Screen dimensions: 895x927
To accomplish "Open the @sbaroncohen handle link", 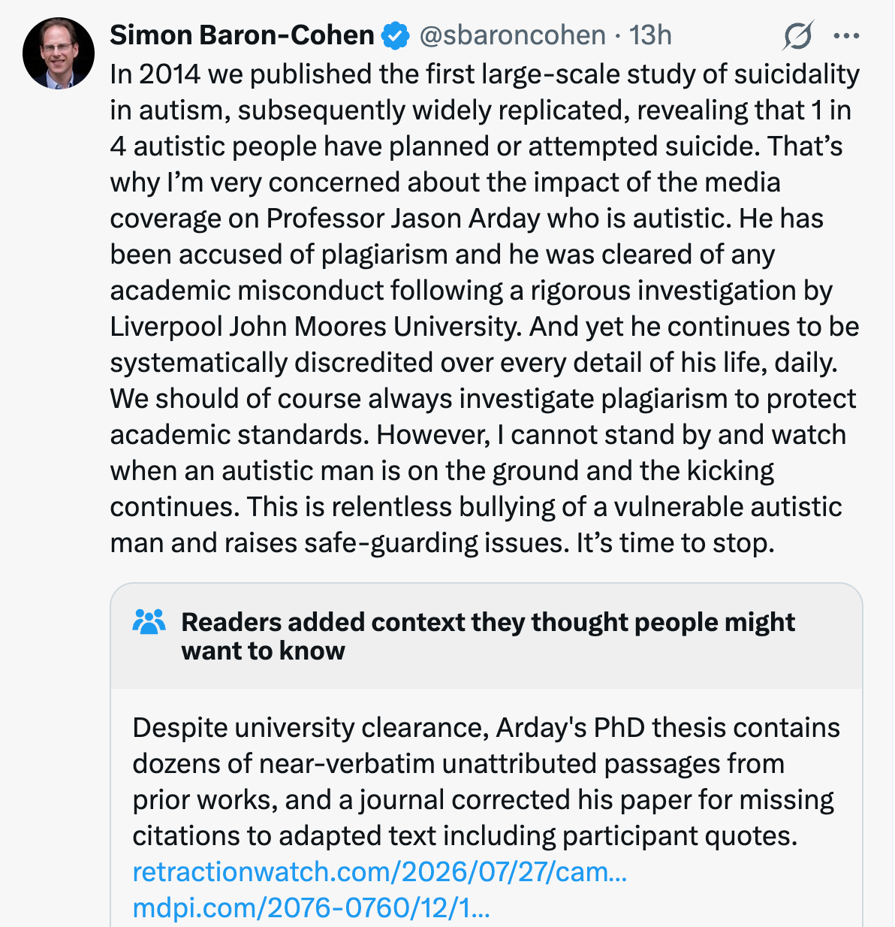I will coord(512,35).
